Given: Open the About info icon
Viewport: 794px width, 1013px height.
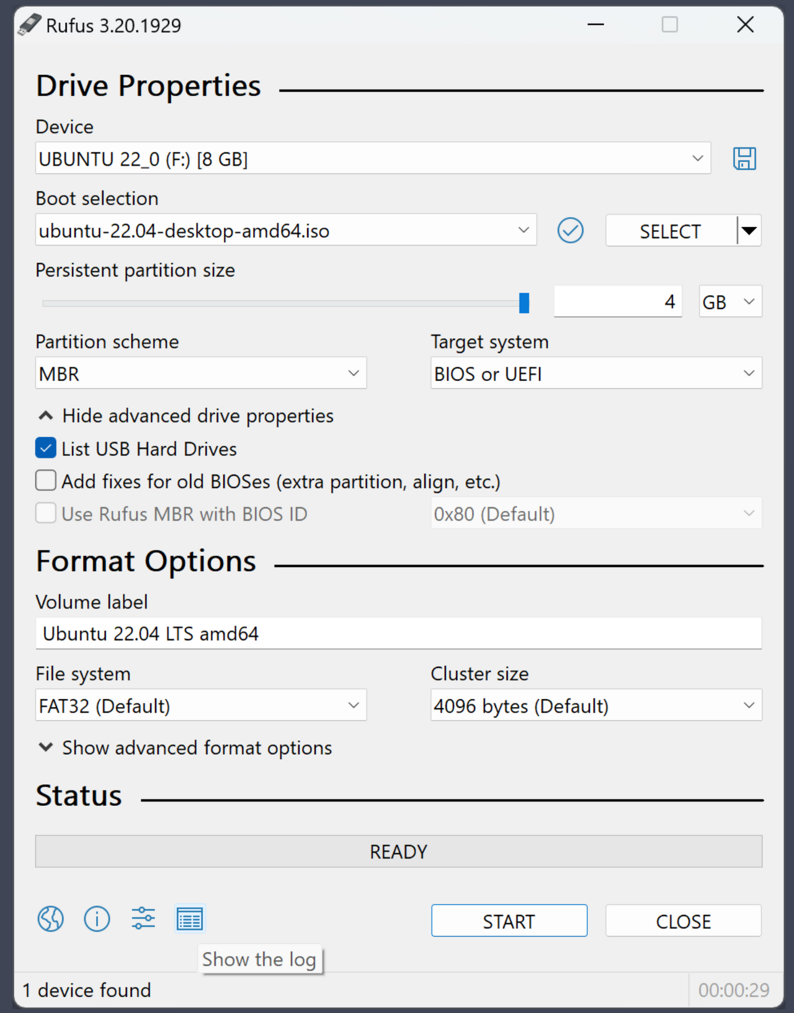Looking at the screenshot, I should pos(97,919).
